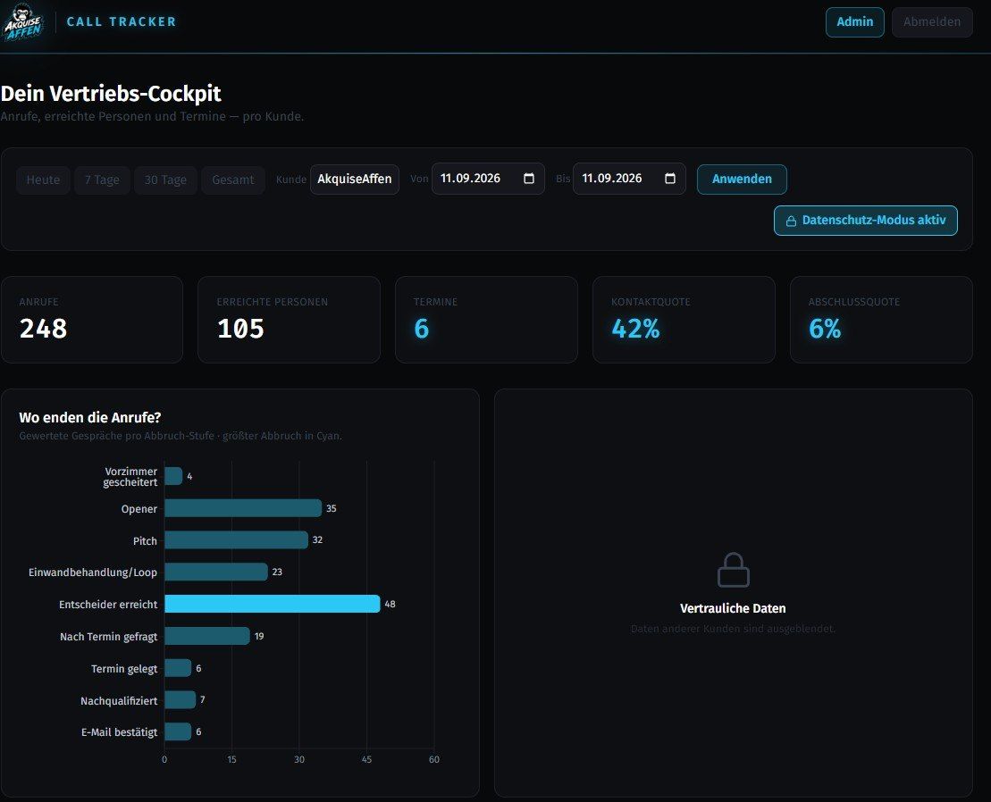Viewport: 991px width, 802px height.
Task: Open the Bis date calendar picker icon
Action: click(x=670, y=179)
